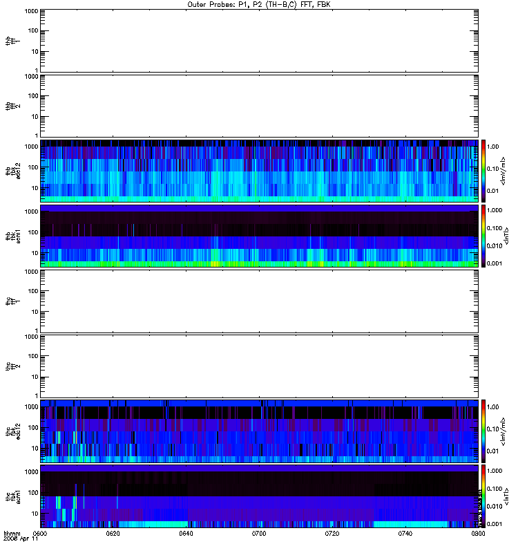Click the thc fbk scm1 spectrogram panel
This screenshot has width=518, height=553.
coord(259,496)
